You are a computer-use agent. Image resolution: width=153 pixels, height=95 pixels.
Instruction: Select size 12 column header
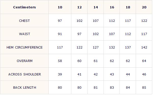tap(79, 7)
